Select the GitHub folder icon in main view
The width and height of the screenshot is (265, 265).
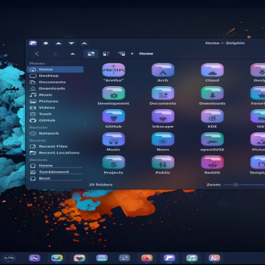[x=113, y=117]
